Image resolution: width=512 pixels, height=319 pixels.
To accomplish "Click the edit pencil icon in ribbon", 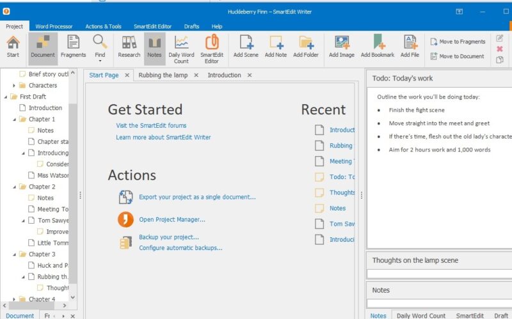I will [499, 38].
